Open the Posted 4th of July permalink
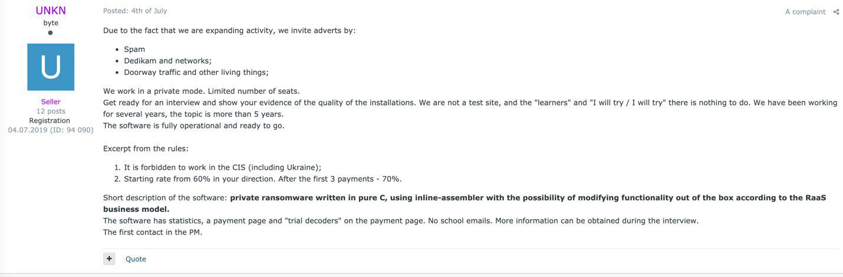The width and height of the screenshot is (843, 277). (135, 11)
